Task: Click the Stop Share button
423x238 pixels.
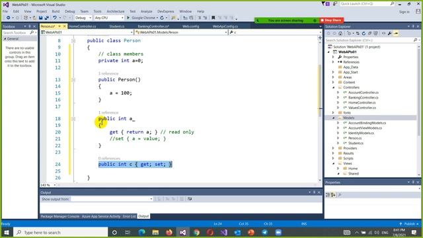Action: tap(331, 20)
